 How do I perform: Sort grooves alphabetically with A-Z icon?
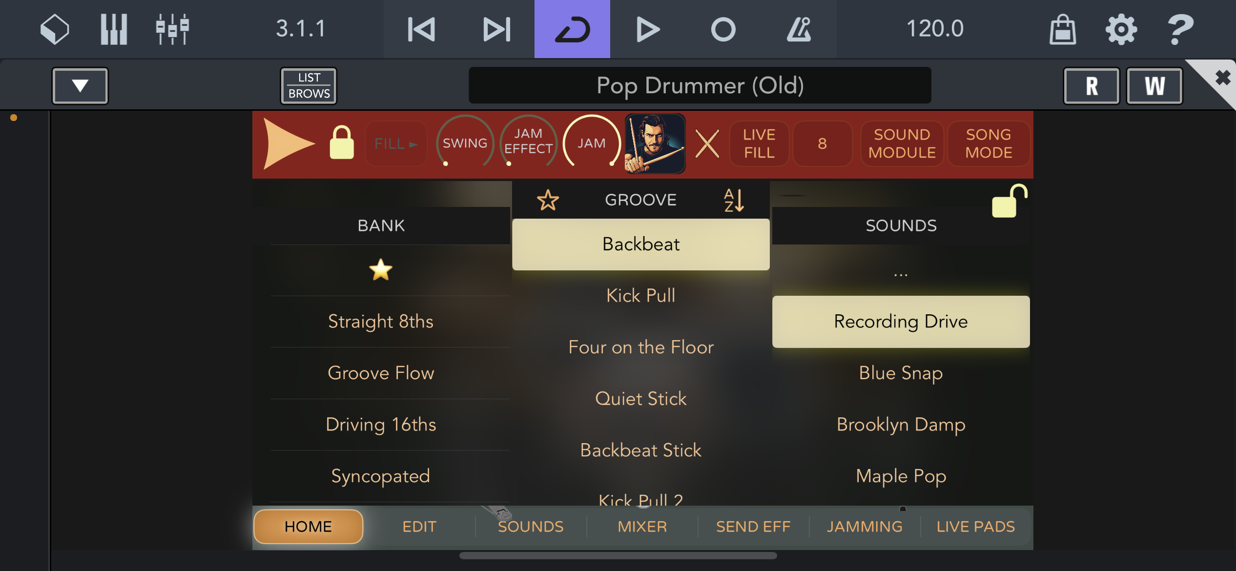[x=734, y=200]
